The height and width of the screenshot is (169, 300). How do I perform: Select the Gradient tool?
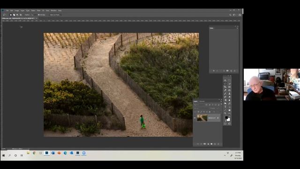pyautogui.click(x=225, y=100)
